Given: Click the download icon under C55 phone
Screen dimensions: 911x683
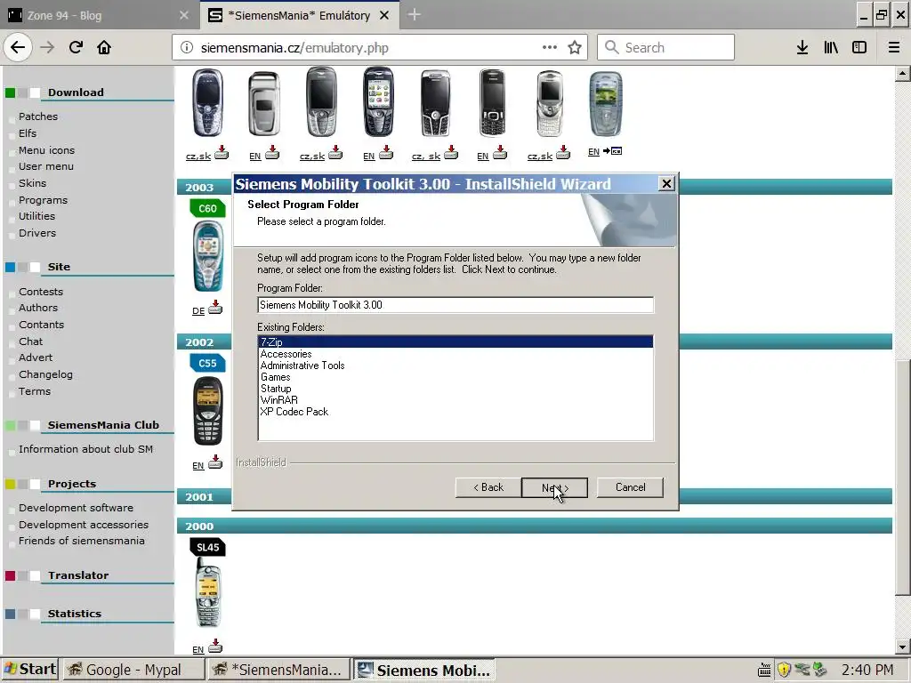Looking at the screenshot, I should (215, 462).
